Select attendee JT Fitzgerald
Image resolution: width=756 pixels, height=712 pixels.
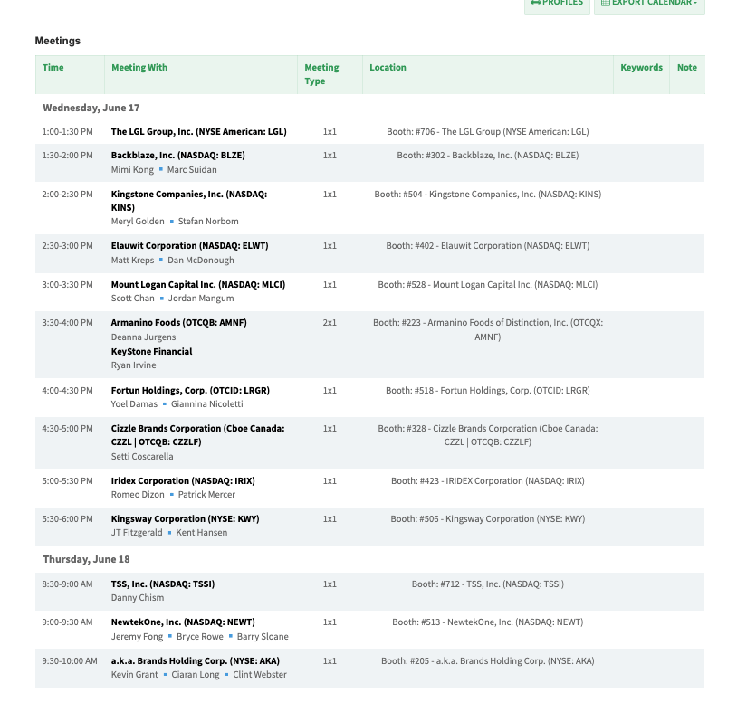tap(137, 532)
